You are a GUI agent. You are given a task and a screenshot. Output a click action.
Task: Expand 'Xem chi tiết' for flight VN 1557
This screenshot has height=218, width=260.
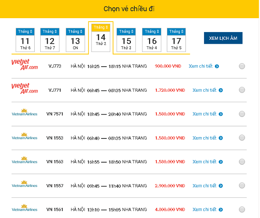click(204, 186)
